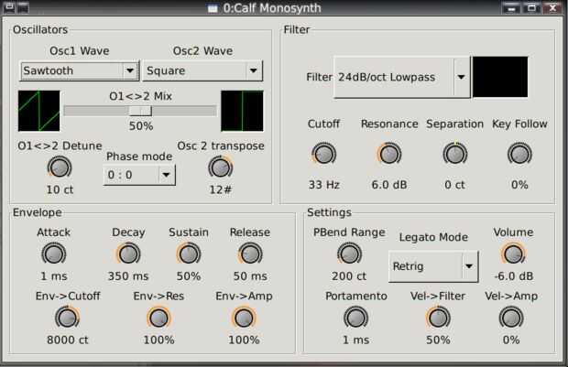Image resolution: width=568 pixels, height=367 pixels.
Task: Click the 8000 ct Env->Cutoff value
Action: pos(68,340)
